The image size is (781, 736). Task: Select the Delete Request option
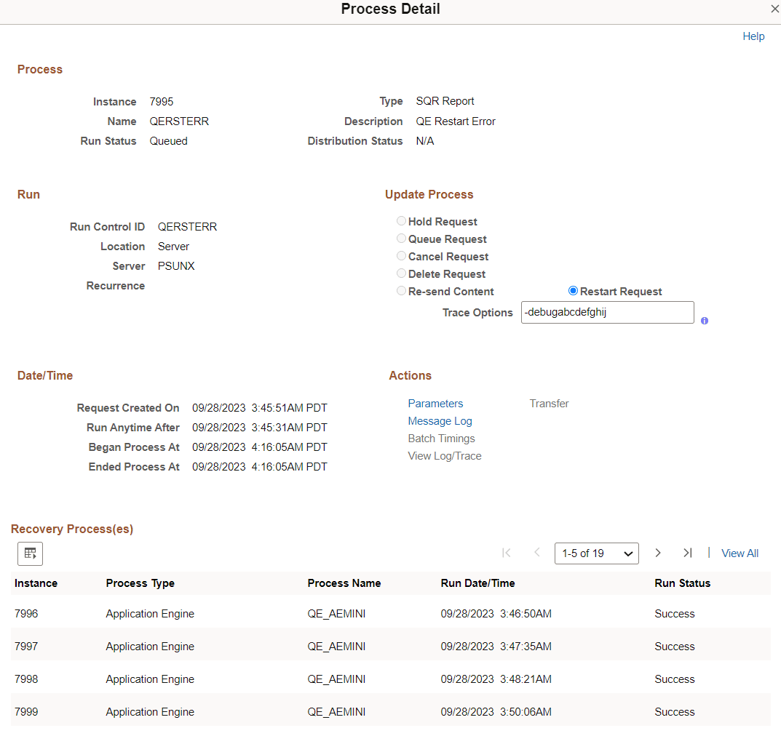click(401, 273)
